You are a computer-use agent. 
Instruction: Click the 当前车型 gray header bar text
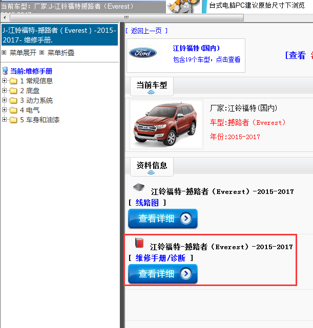click(x=68, y=6)
